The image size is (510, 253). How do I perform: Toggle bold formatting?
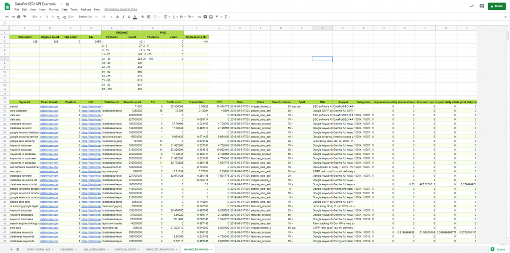point(118,17)
